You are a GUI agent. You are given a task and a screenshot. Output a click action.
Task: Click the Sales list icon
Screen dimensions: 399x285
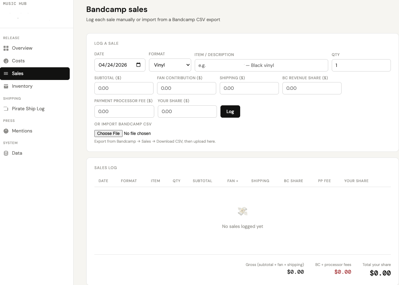click(x=6, y=73)
